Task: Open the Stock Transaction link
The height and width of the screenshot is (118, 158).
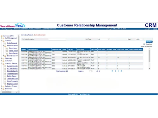Action: [12, 81]
